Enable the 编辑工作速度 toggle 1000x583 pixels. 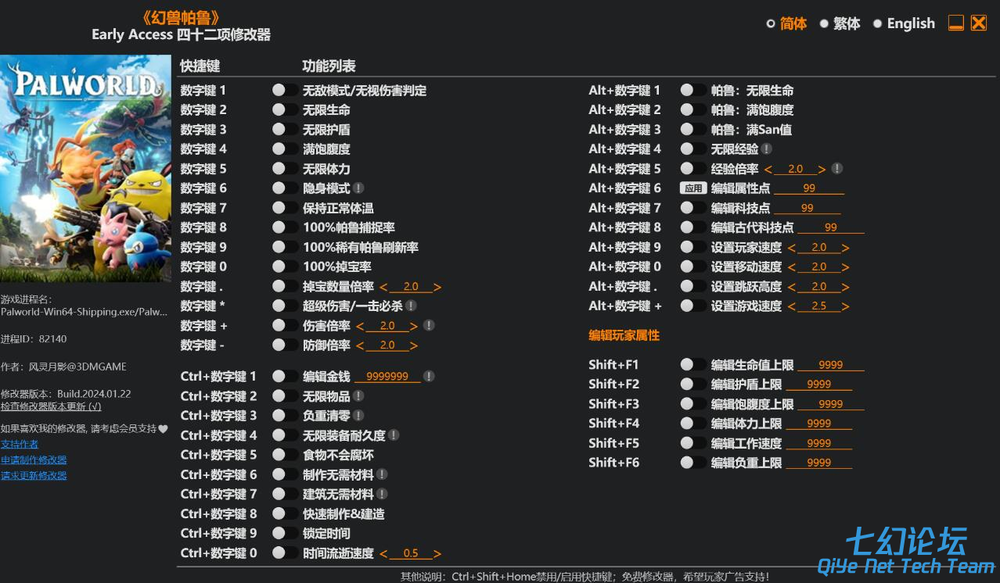(693, 443)
